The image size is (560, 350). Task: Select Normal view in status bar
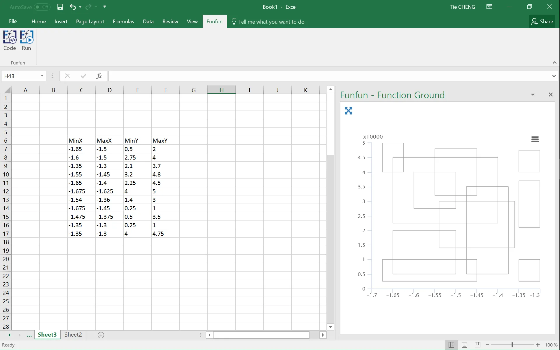click(451, 345)
